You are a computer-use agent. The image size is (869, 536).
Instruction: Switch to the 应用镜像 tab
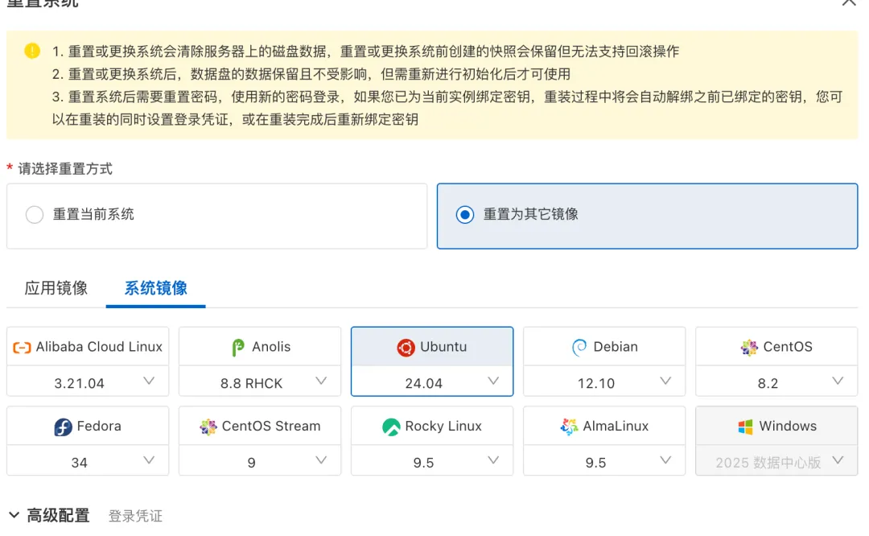point(56,288)
